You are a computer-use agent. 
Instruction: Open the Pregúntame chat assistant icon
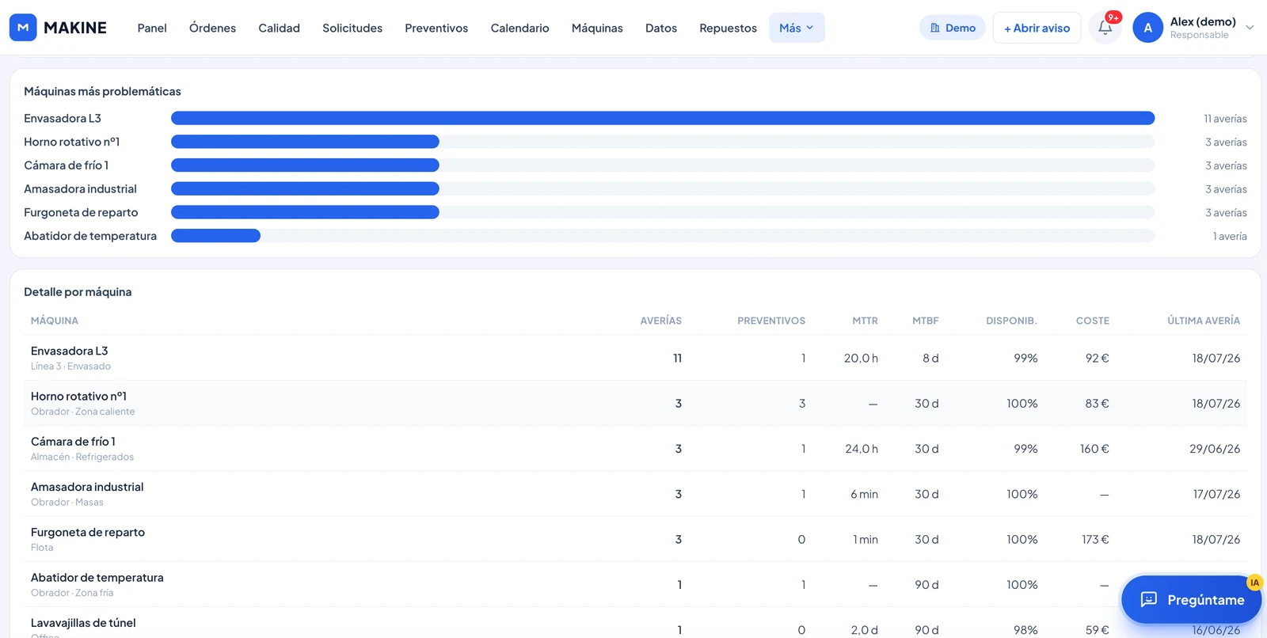[1149, 599]
